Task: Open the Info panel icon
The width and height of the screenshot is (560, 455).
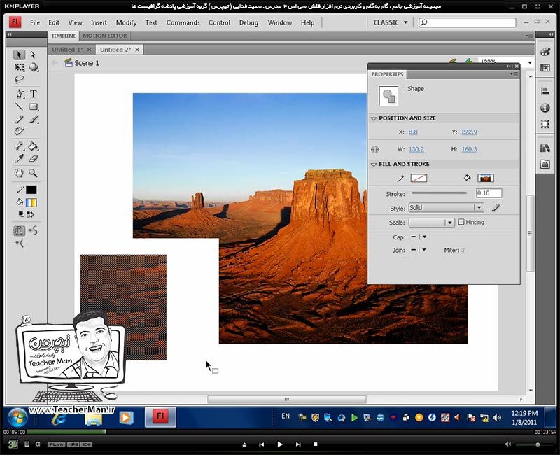Action: (x=545, y=108)
